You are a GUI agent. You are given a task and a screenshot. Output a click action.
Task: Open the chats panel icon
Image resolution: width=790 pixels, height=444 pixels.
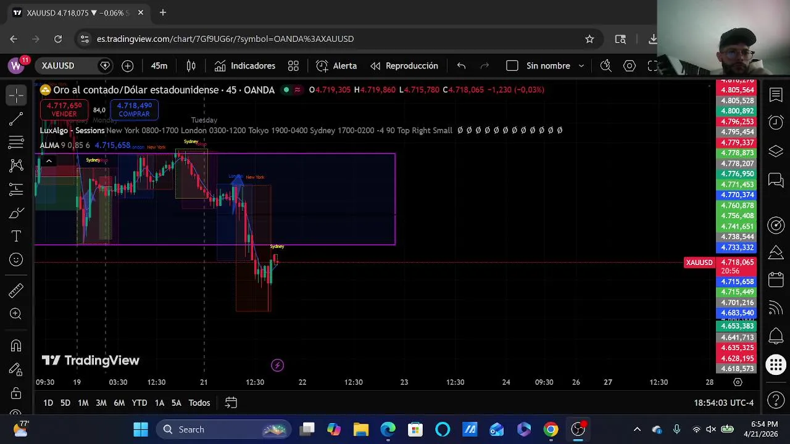[776, 180]
